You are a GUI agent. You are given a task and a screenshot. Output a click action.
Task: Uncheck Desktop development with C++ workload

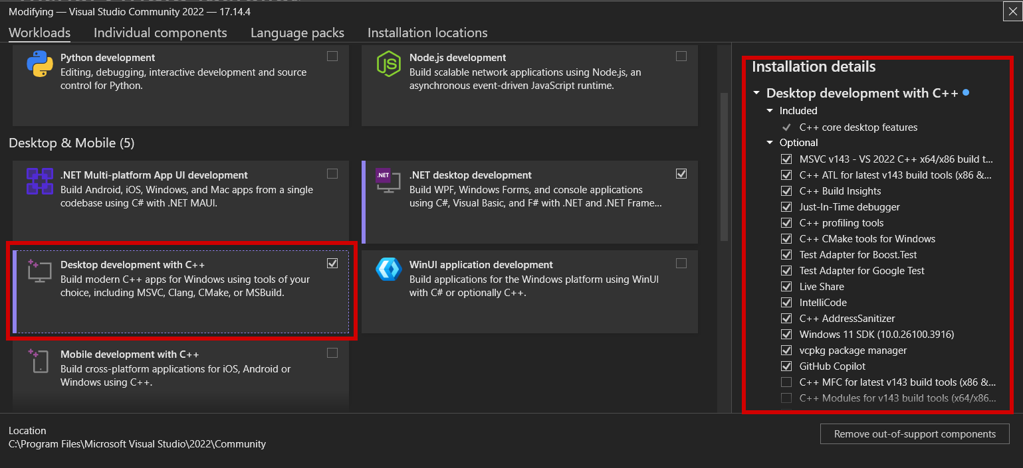332,264
